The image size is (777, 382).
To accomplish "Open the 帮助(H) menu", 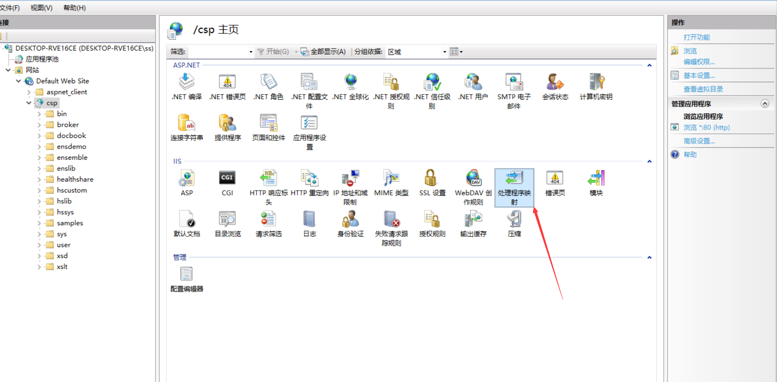I will click(74, 8).
